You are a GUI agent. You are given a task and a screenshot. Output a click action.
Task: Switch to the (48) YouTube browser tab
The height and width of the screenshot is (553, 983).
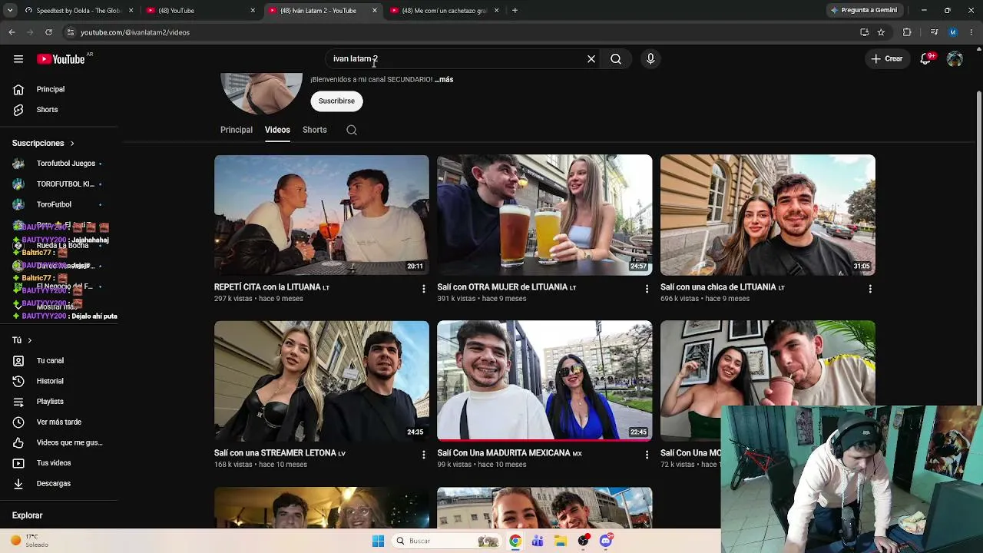click(x=201, y=11)
